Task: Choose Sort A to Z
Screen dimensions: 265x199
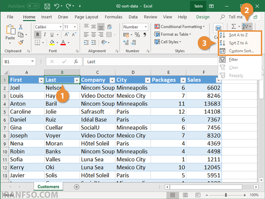Action: 238,35
